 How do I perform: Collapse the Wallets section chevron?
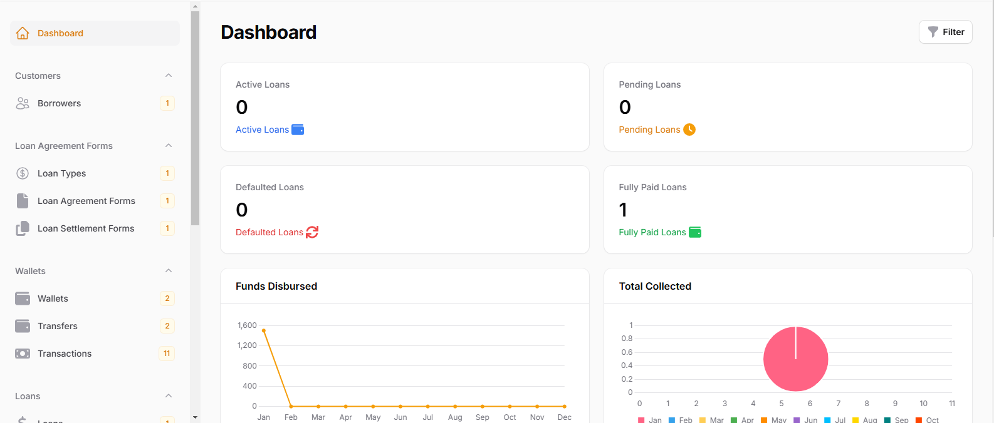pos(169,271)
